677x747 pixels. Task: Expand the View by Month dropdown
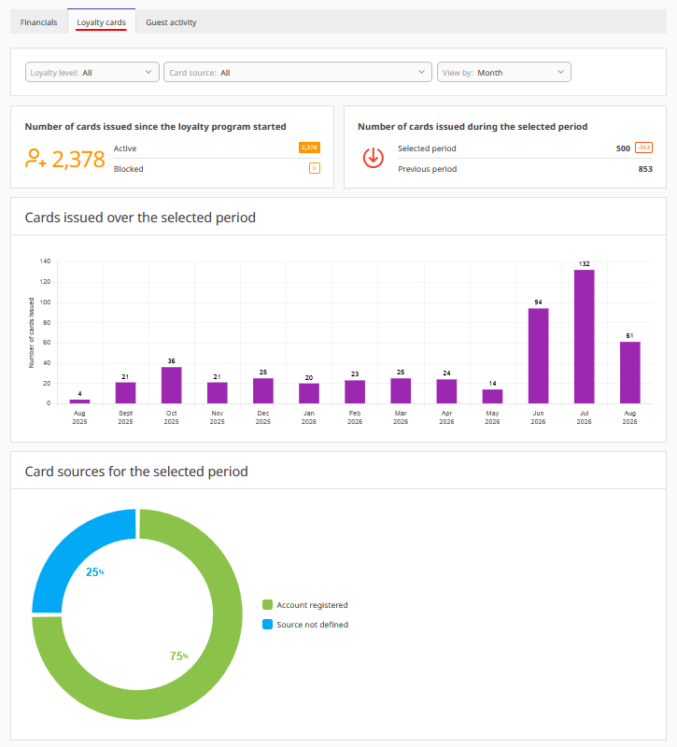coord(504,72)
